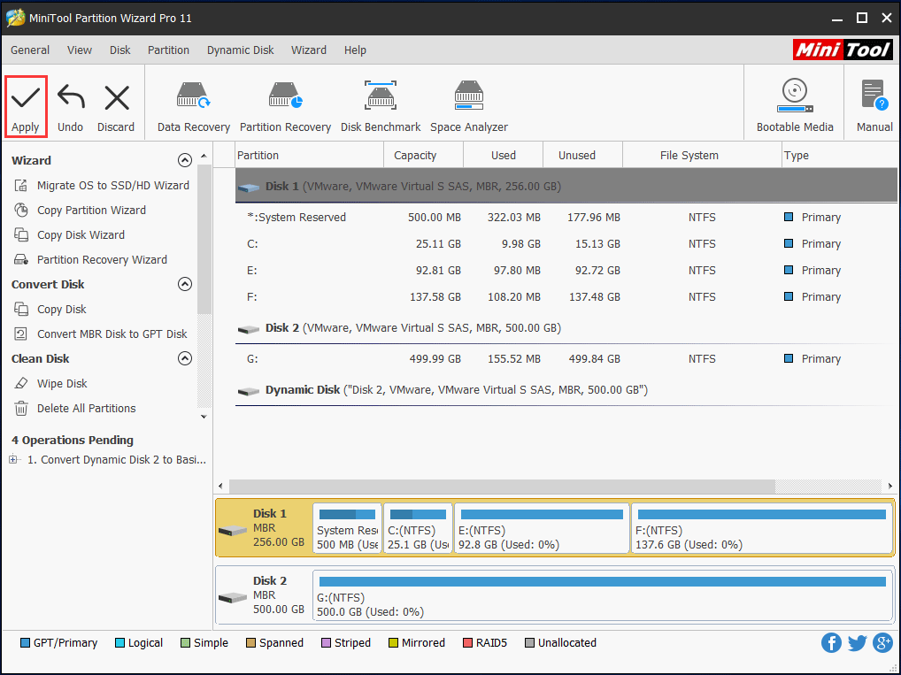Viewport: 901px width, 675px height.
Task: Collapse the Wizard section
Action: tap(185, 160)
